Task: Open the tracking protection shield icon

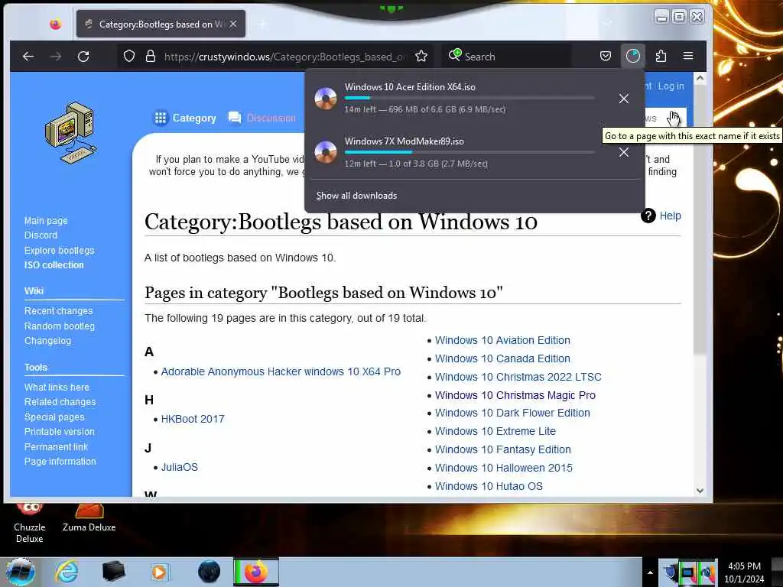Action: (x=128, y=56)
